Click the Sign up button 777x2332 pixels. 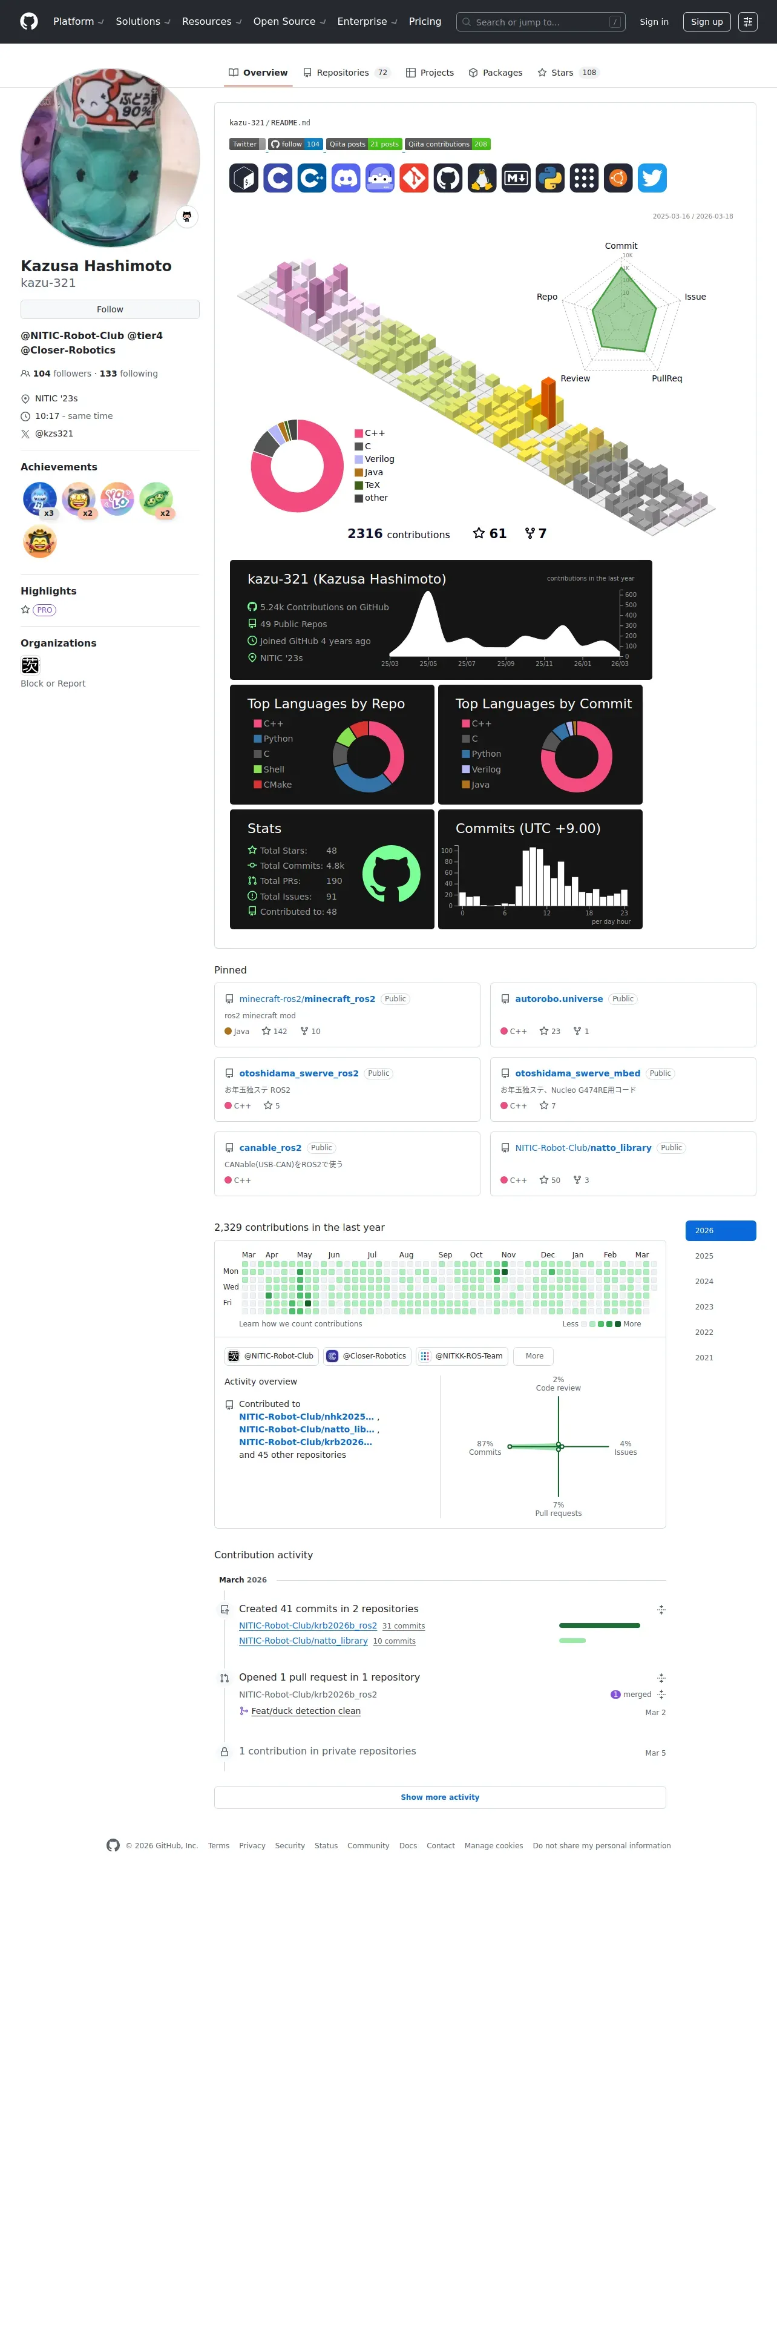click(x=706, y=22)
